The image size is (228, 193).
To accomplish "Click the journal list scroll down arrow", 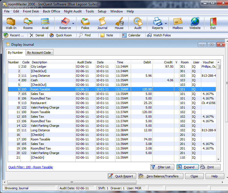I will coord(218,159).
